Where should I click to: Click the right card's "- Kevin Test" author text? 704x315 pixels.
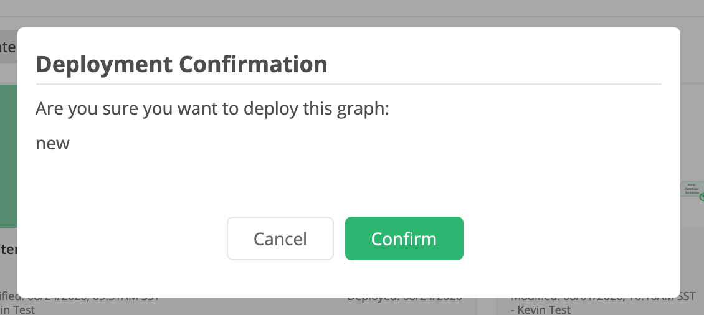541,309
